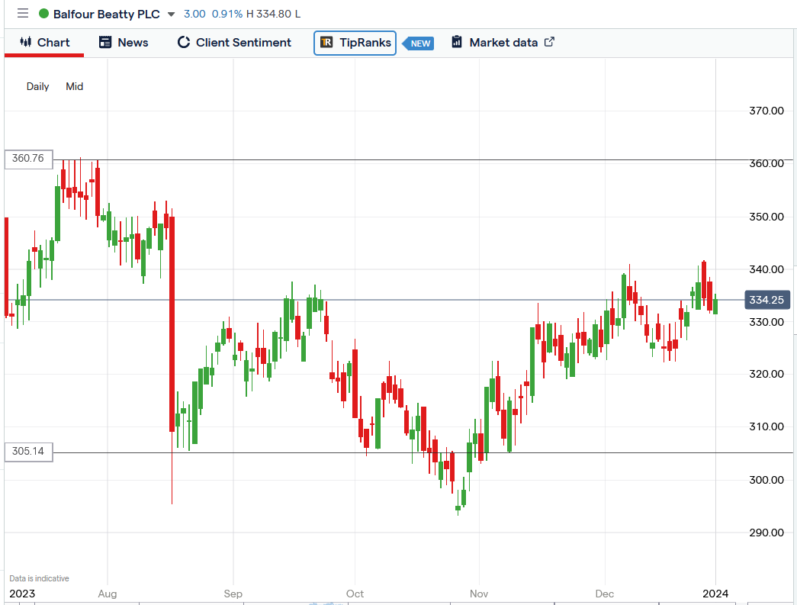The width and height of the screenshot is (797, 605).
Task: Expand the Balfour Beatty PLC dropdown arrow
Action: (172, 14)
